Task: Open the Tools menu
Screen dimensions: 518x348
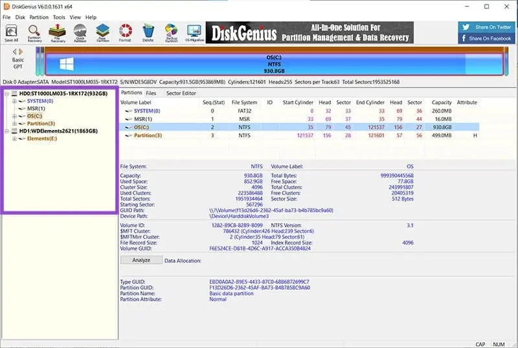Action: click(59, 17)
